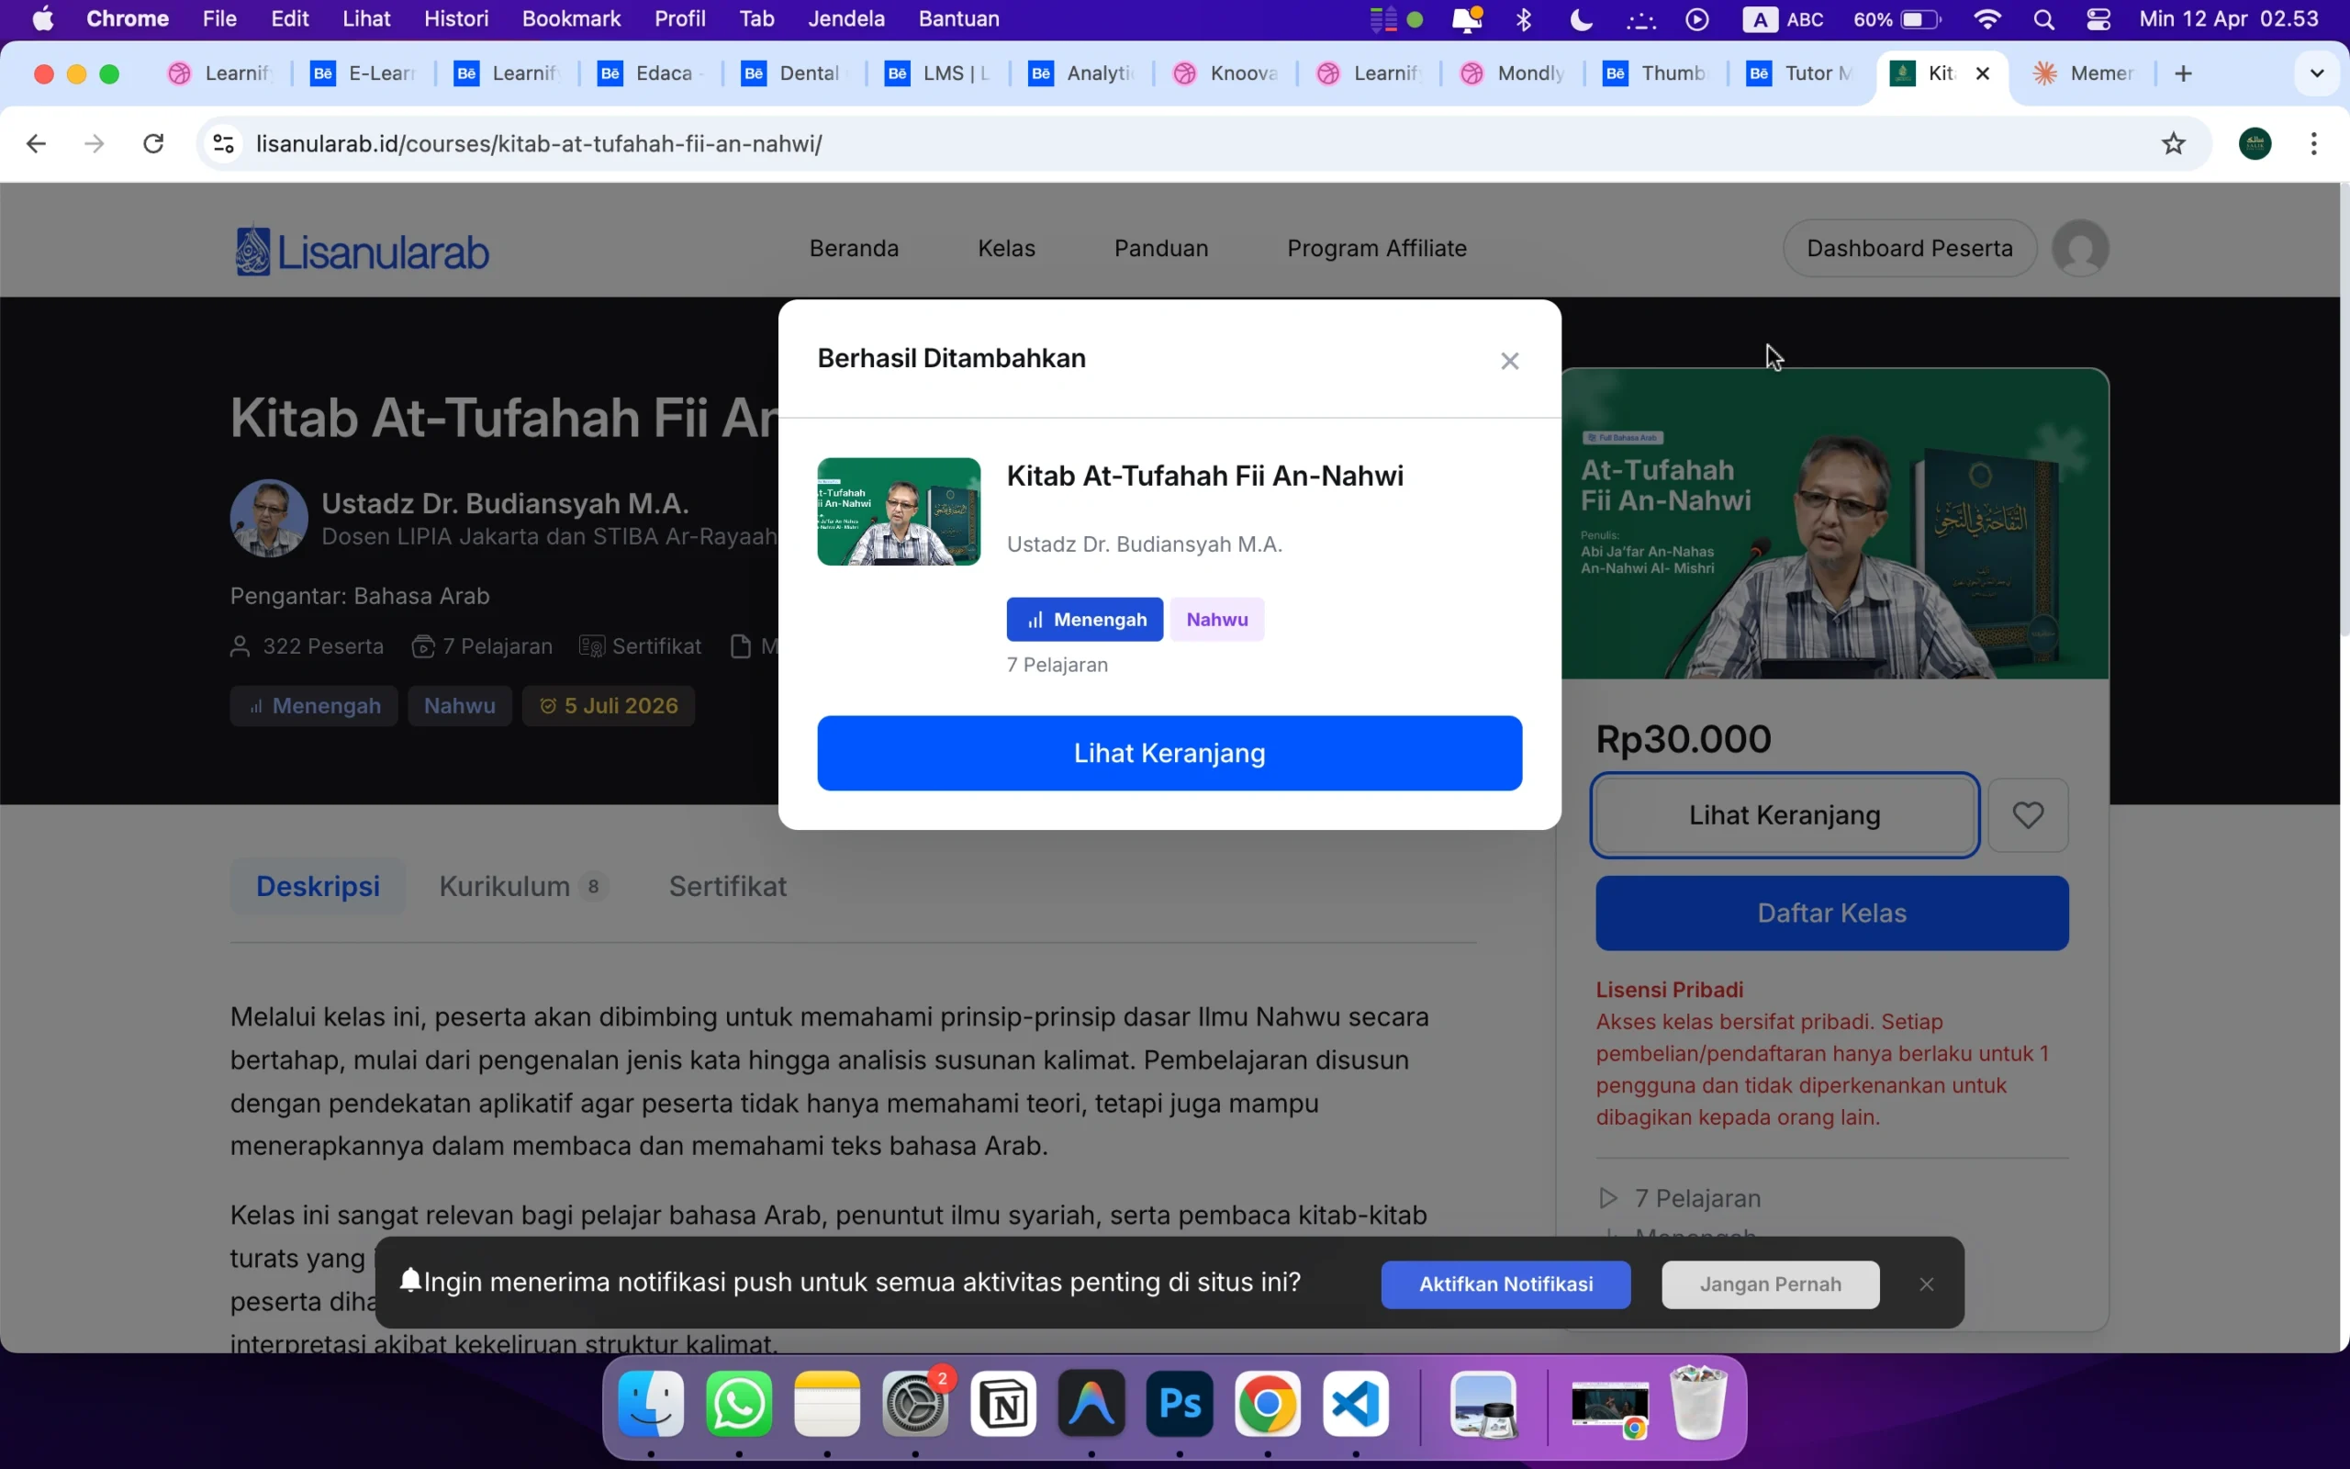Screen dimensions: 2350x1469
Task: Reload the page with the refresh icon
Action: click(152, 143)
